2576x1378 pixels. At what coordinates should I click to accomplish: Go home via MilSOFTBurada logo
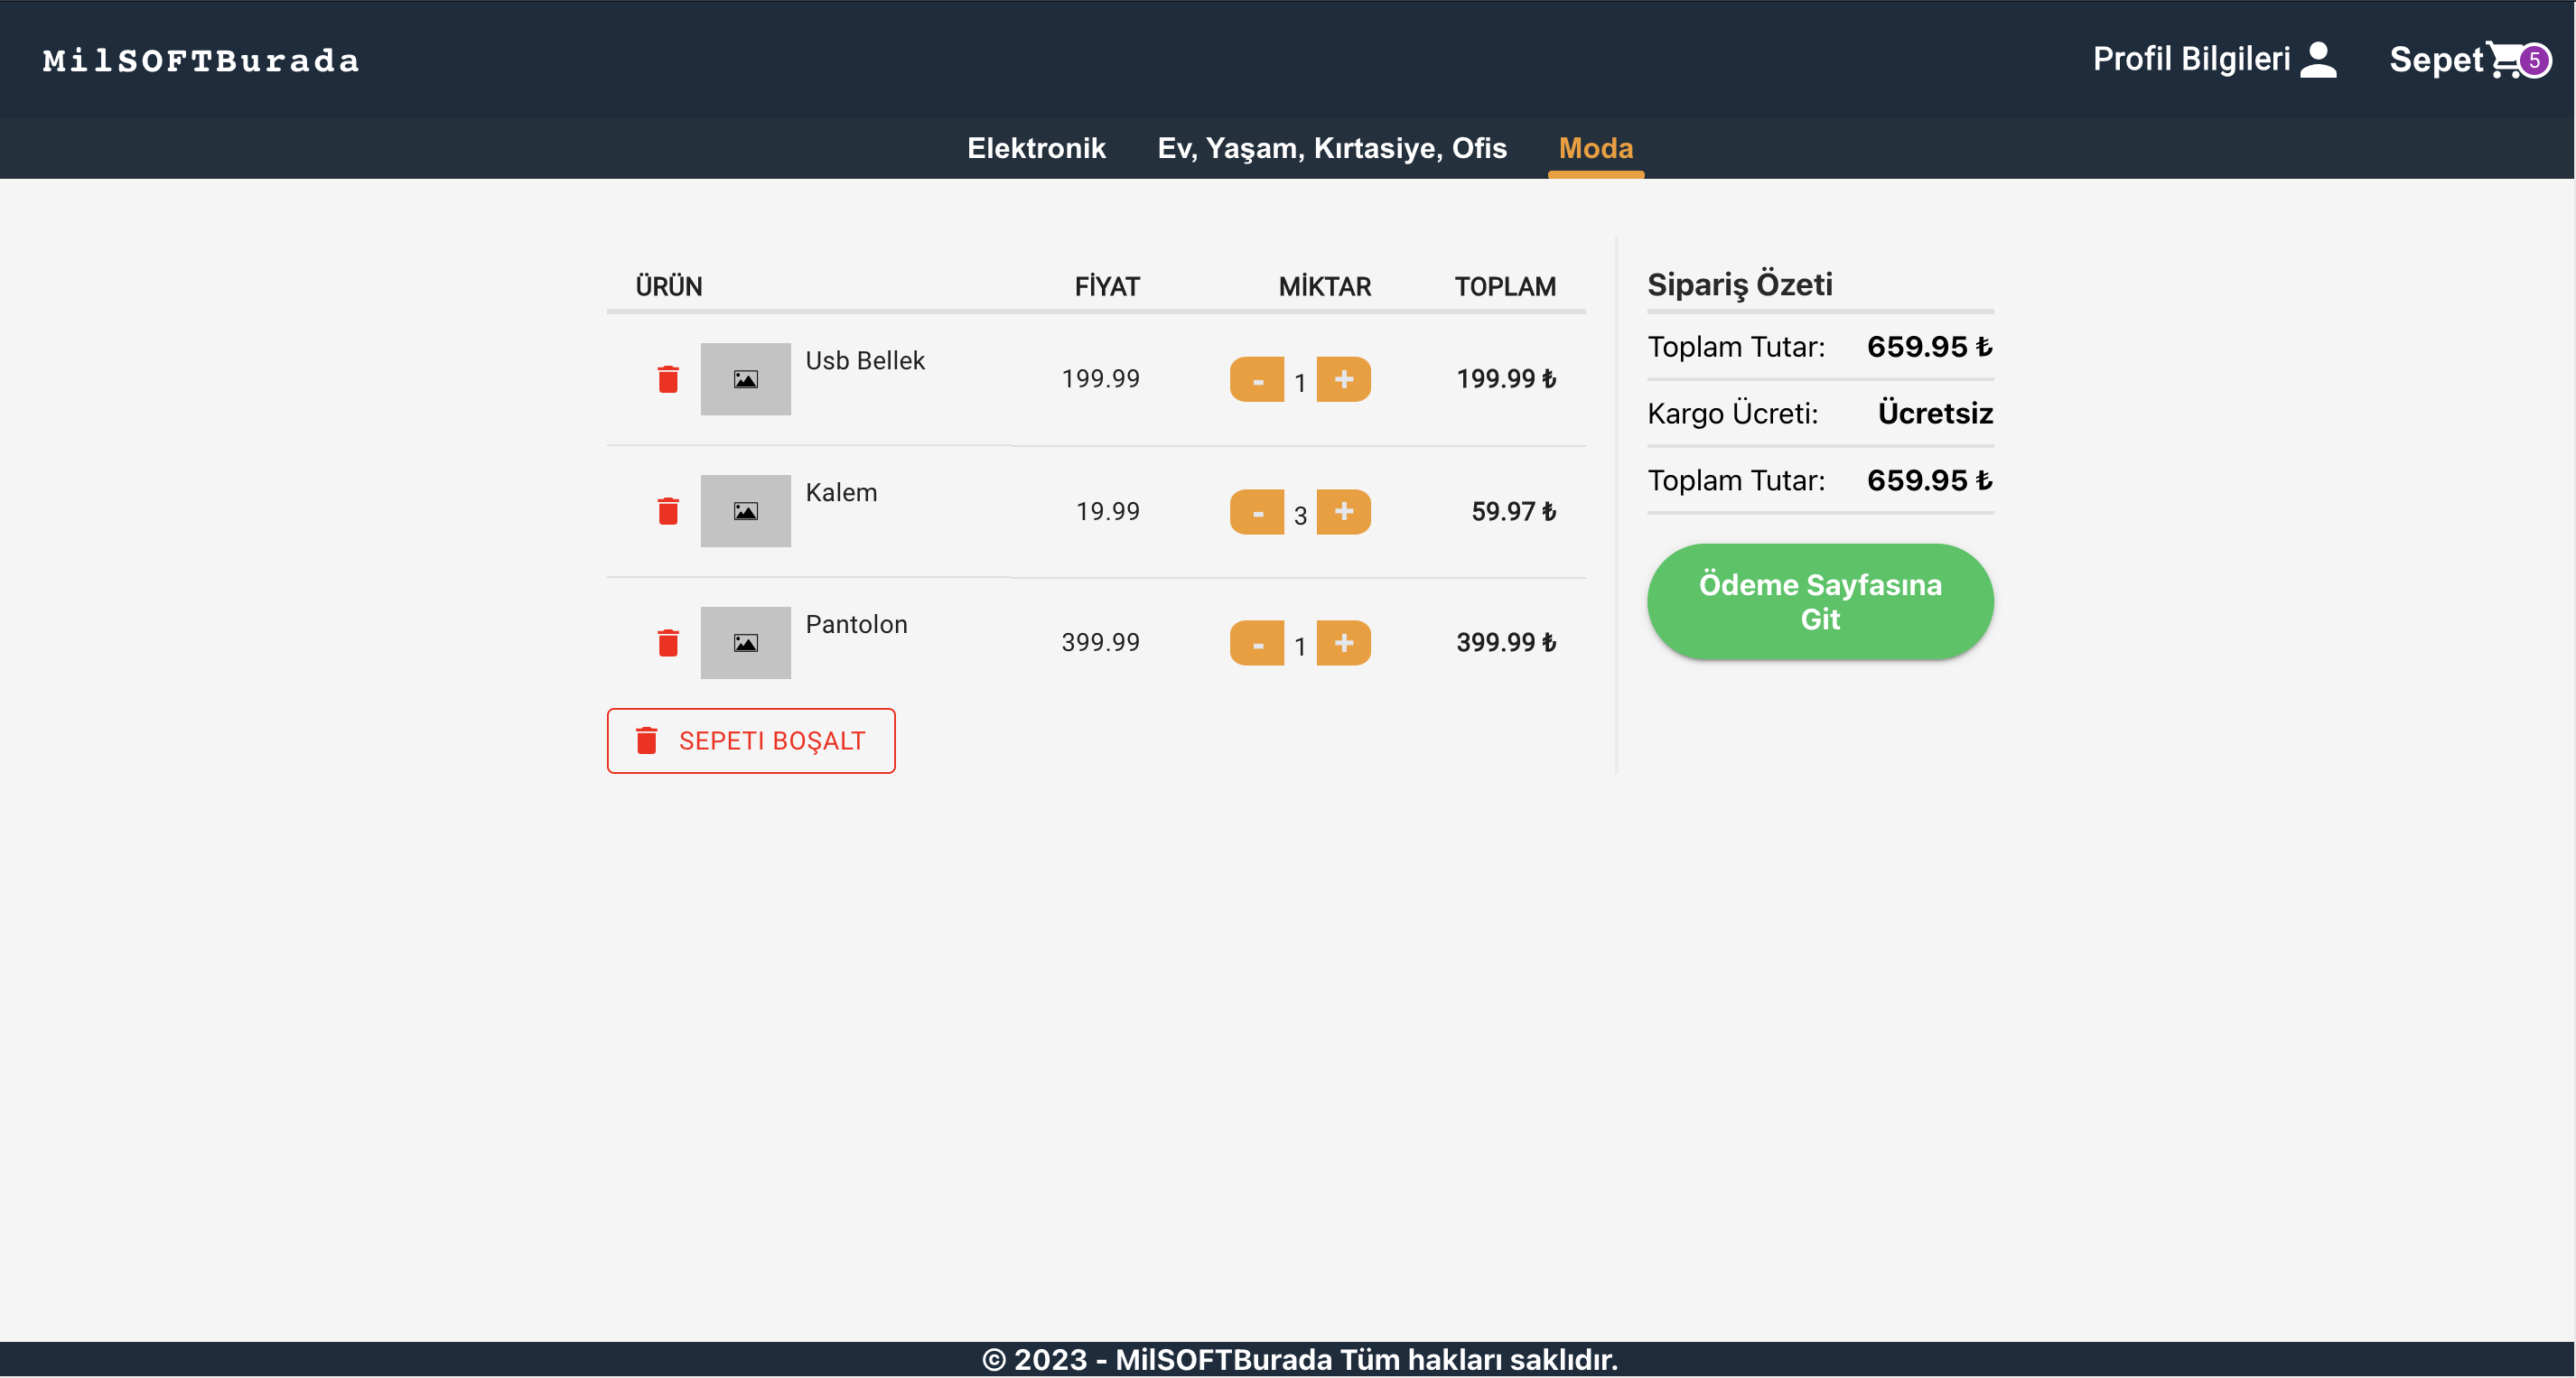200,60
